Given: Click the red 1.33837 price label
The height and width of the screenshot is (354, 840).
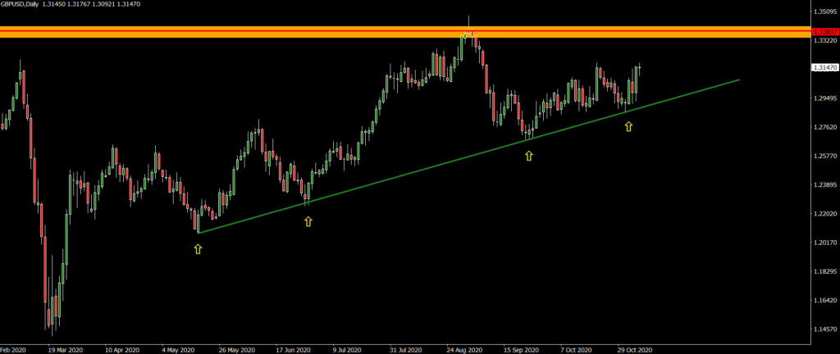Looking at the screenshot, I should pos(824,32).
